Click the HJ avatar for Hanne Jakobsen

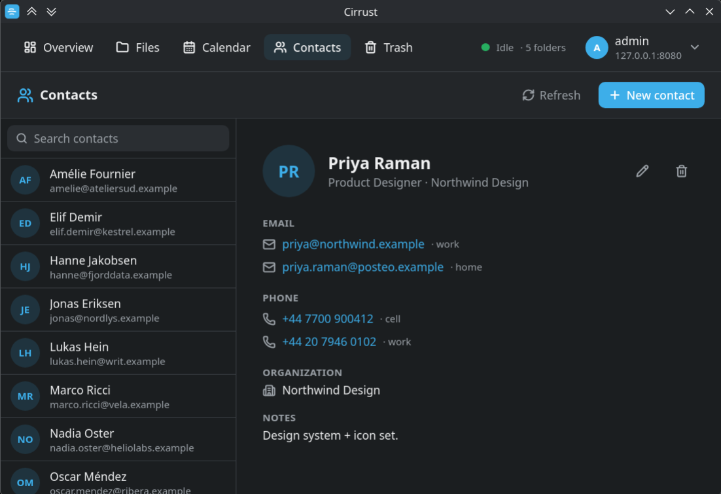26,267
